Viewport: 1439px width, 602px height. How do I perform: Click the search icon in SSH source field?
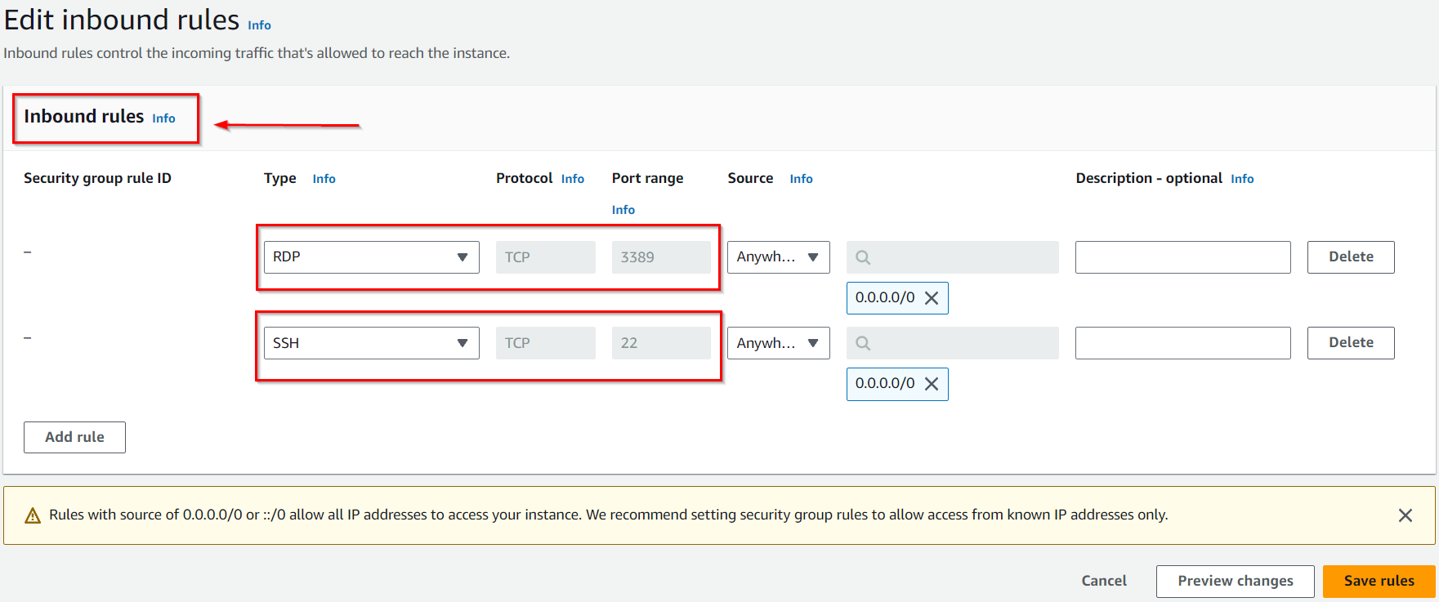(863, 343)
